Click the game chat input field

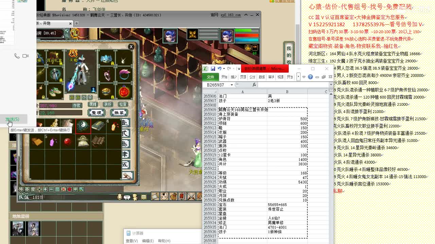click(73, 197)
